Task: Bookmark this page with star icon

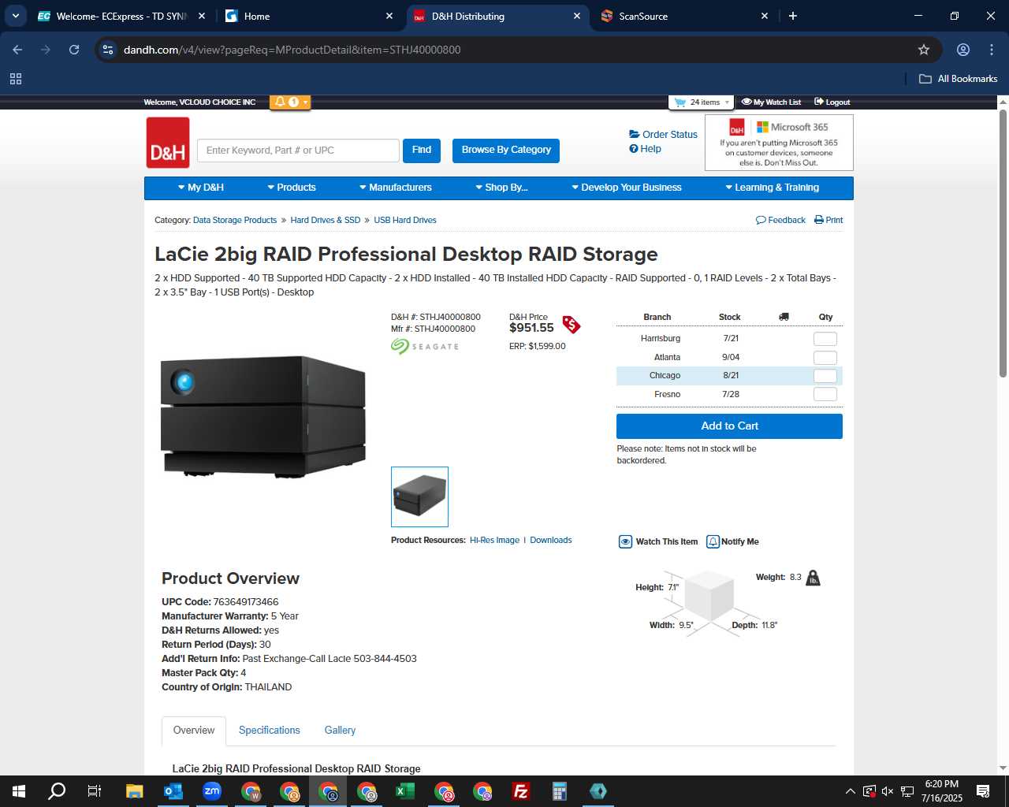Action: tap(924, 50)
